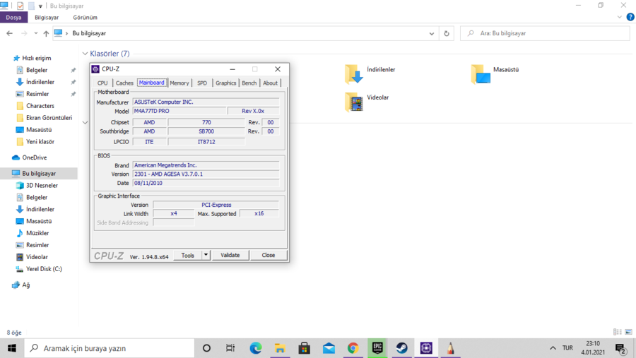Viewport: 636px width, 358px height.
Task: Open the SPD tab in CPU-Z
Action: point(202,83)
